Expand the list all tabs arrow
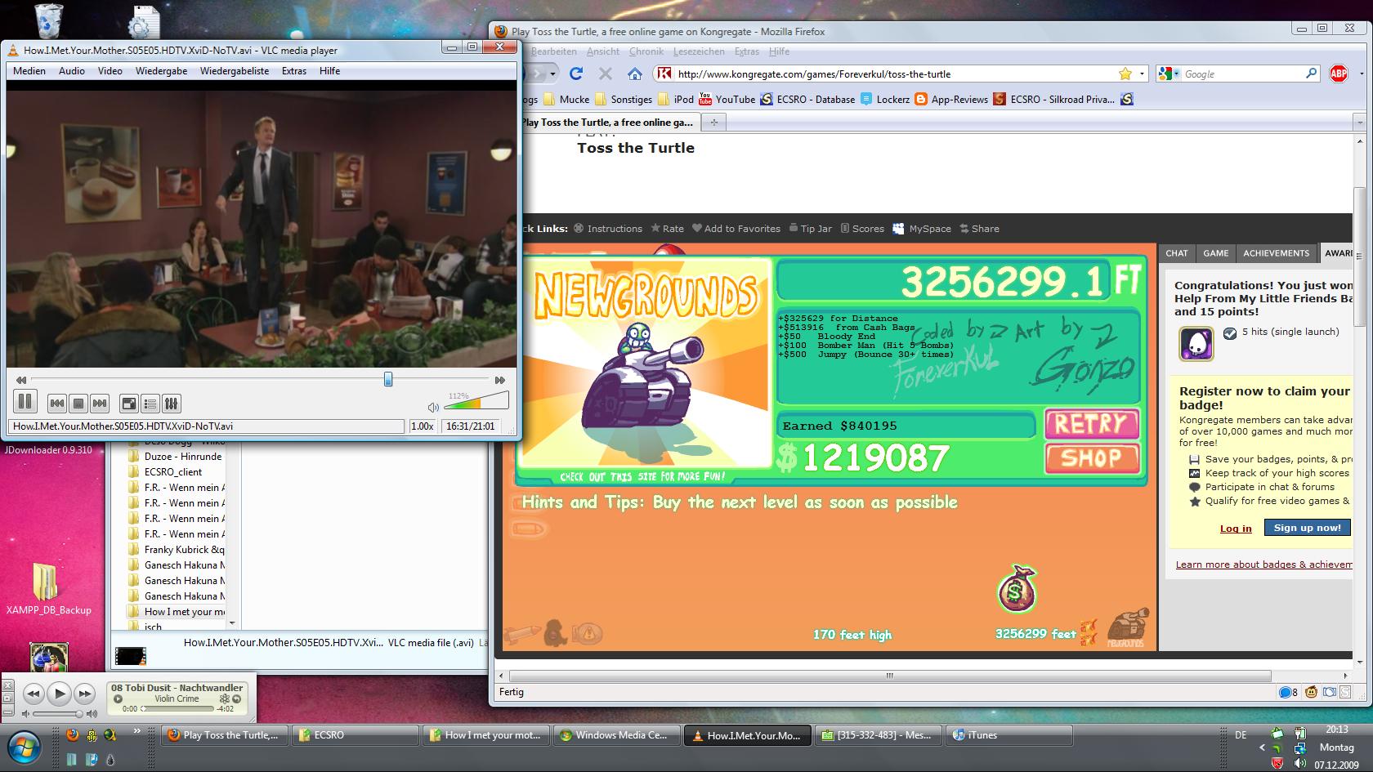The height and width of the screenshot is (772, 1373). 1360,123
